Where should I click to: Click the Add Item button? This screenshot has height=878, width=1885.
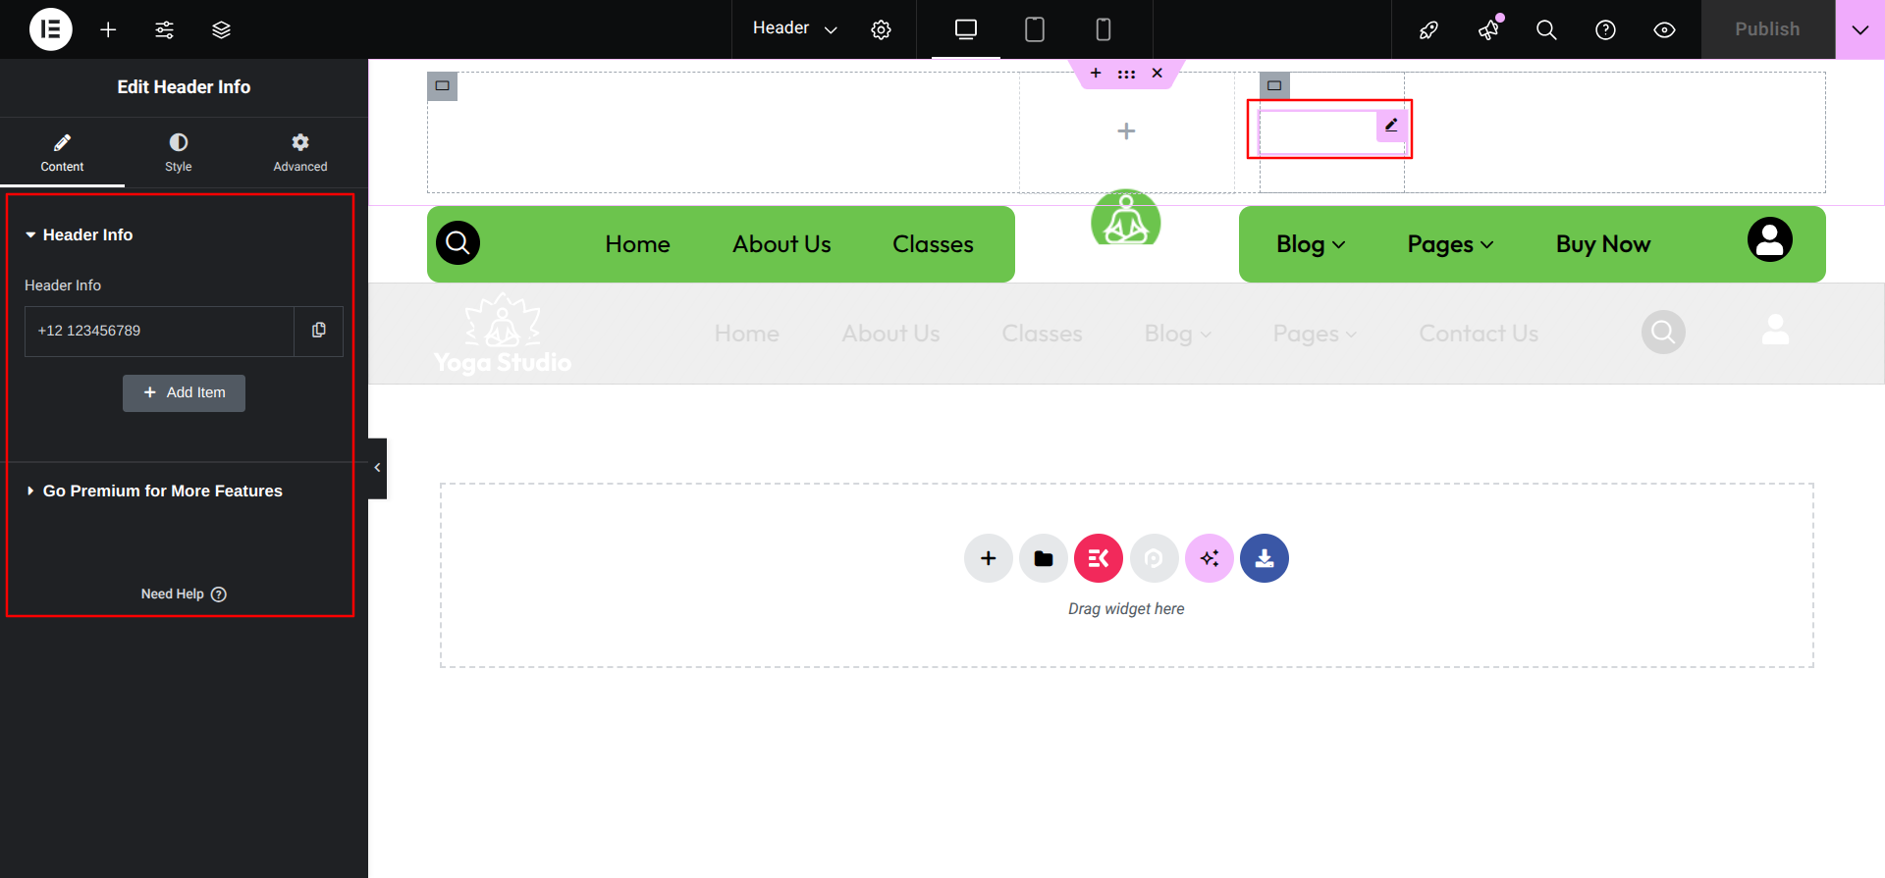[184, 392]
